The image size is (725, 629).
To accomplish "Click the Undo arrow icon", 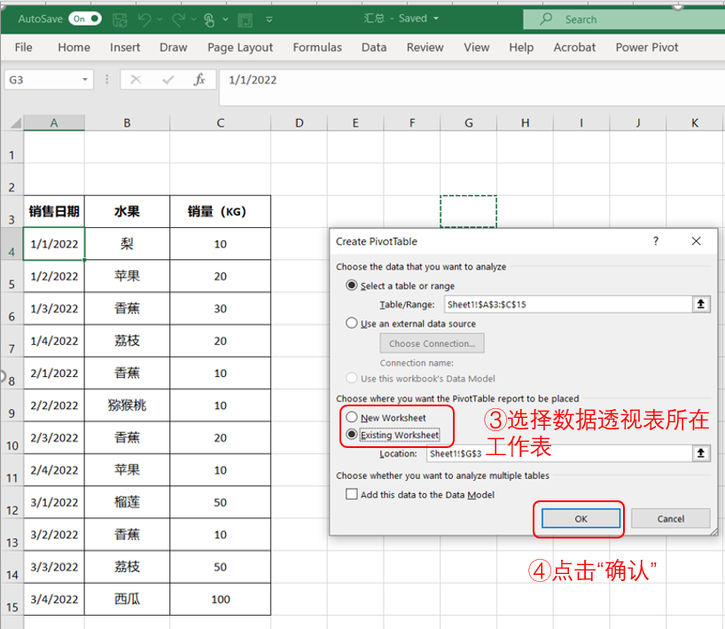I will click(x=144, y=20).
